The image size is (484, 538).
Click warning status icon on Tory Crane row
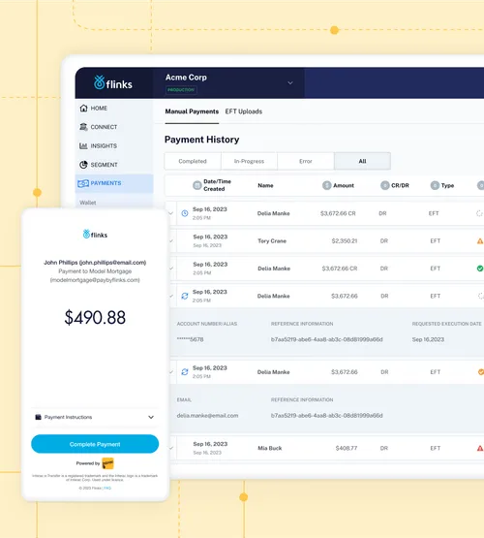click(480, 241)
